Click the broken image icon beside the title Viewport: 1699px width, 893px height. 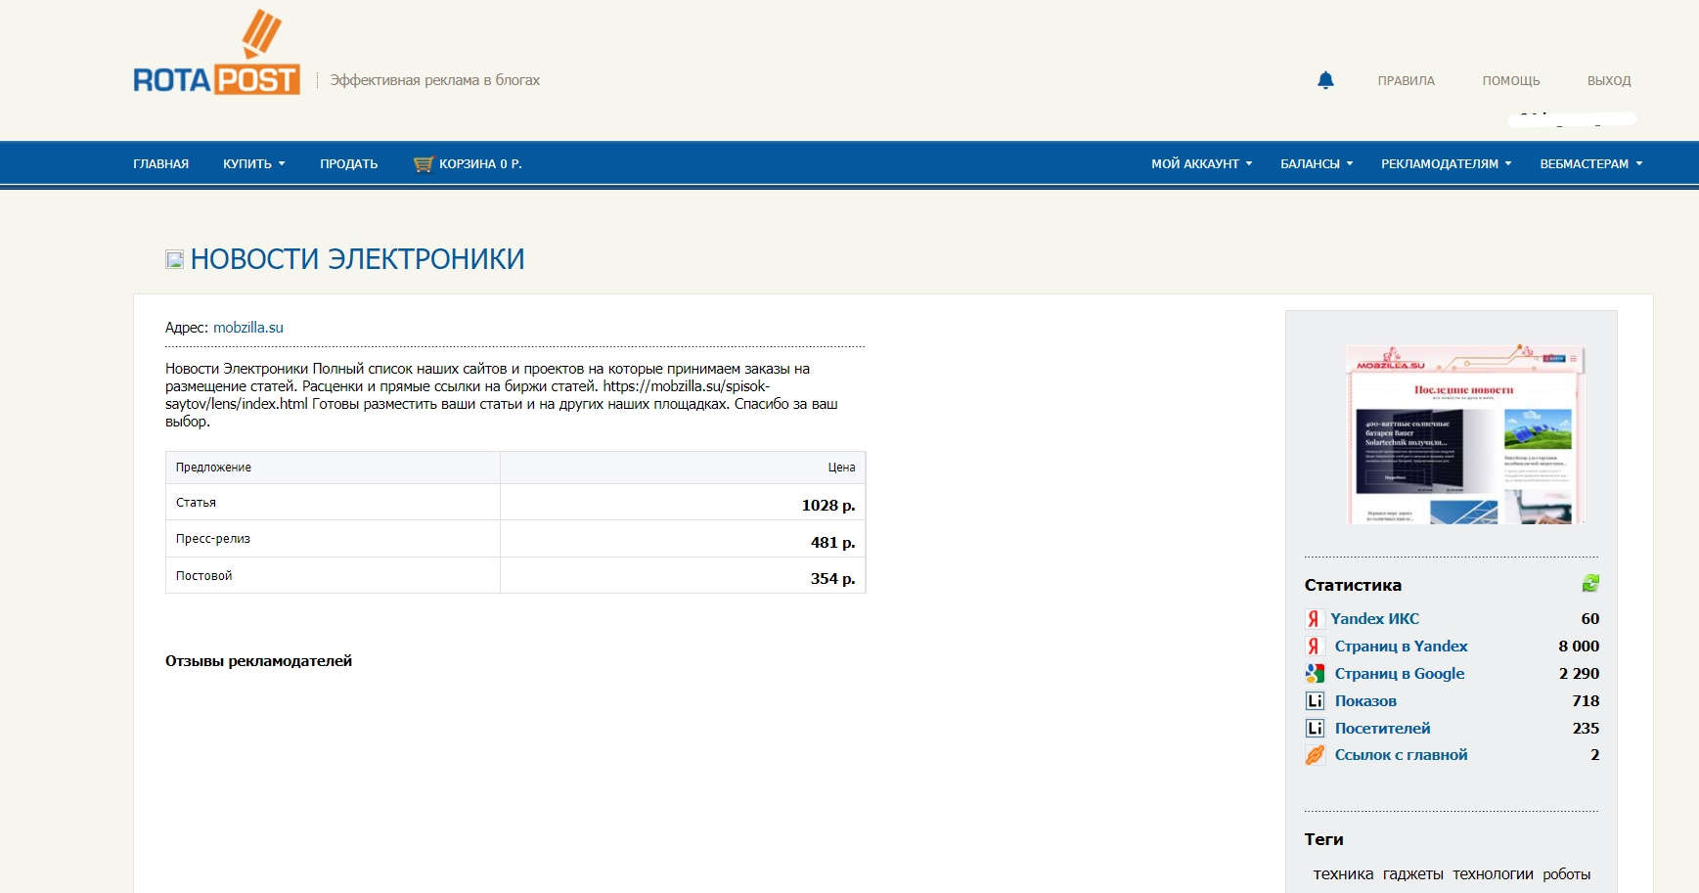[x=174, y=259]
